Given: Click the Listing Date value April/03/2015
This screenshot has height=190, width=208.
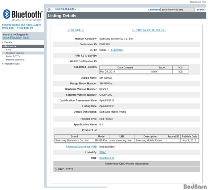Looking at the screenshot, I should pyautogui.click(x=107, y=106).
